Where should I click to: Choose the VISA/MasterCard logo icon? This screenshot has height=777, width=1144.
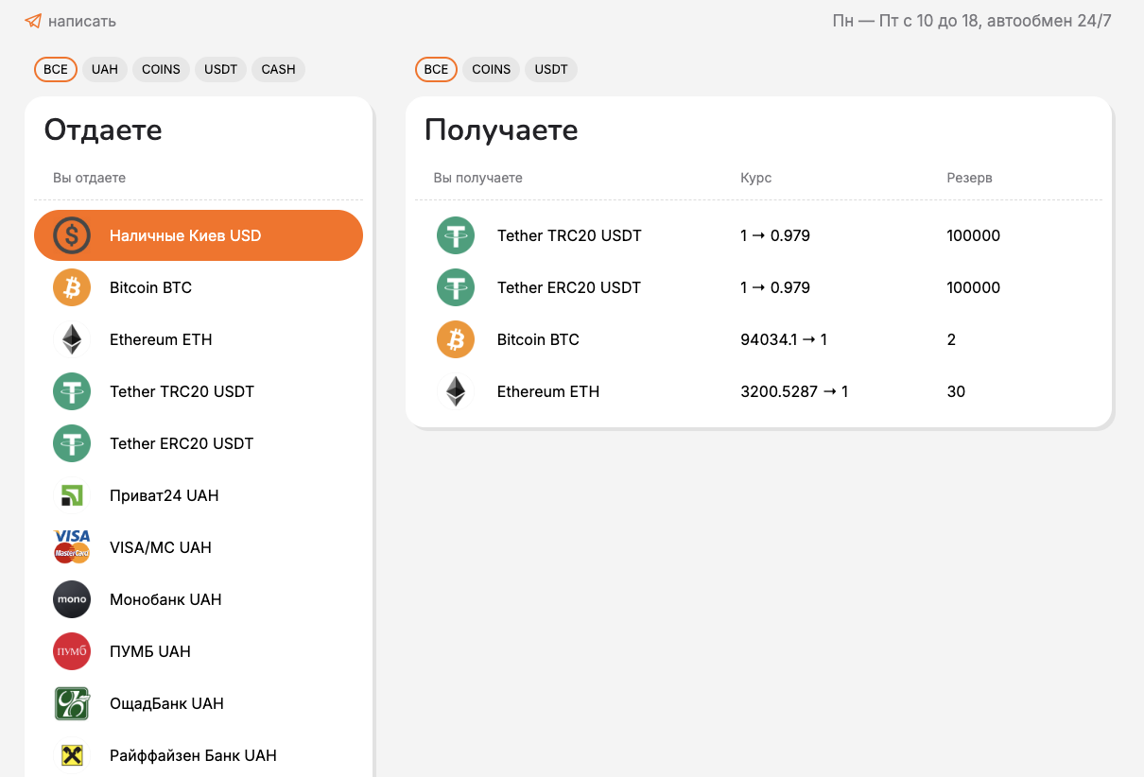[72, 547]
